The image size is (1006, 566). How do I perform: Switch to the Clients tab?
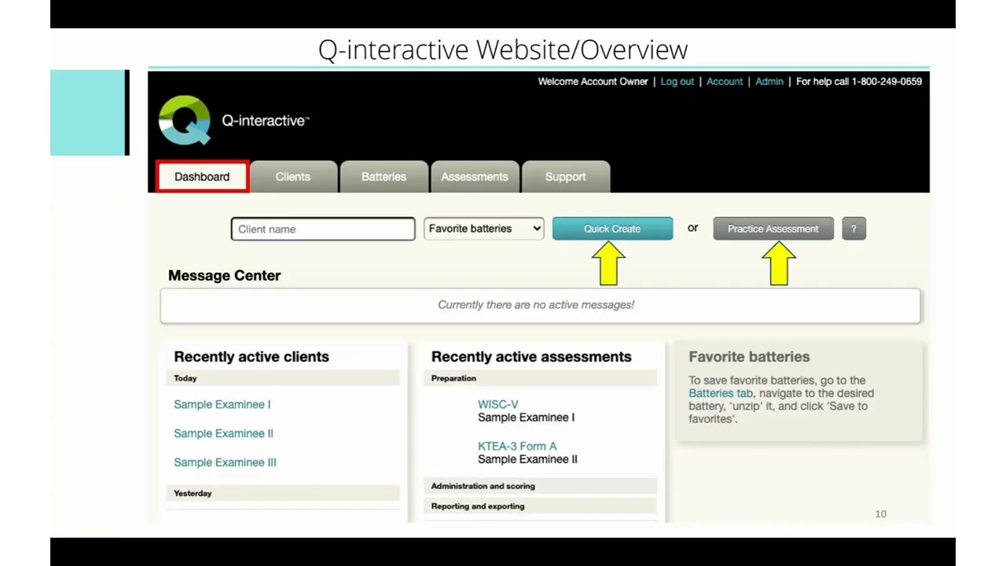click(x=293, y=177)
